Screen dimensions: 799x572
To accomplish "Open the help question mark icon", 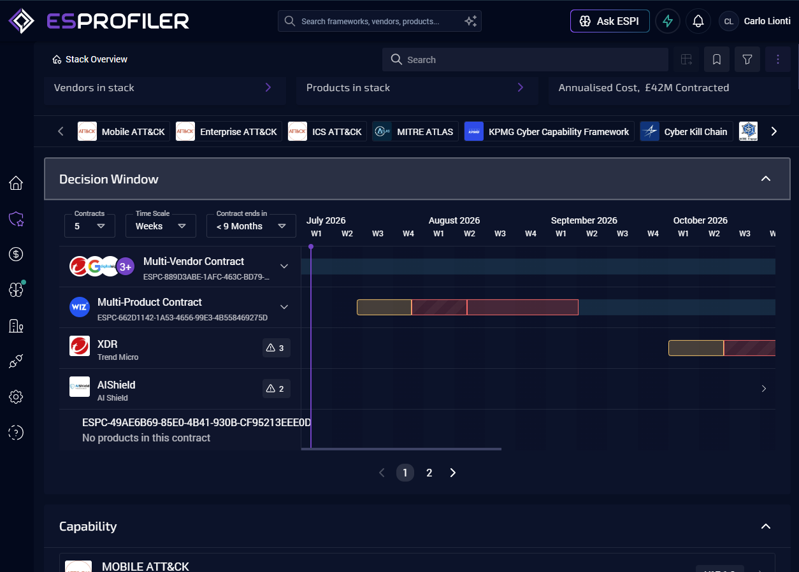I will point(16,433).
